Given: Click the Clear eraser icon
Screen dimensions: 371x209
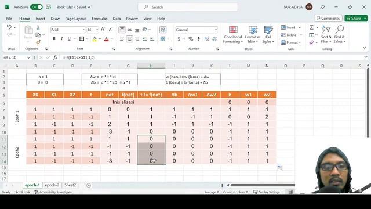Looking at the screenshot, I should (312, 42).
